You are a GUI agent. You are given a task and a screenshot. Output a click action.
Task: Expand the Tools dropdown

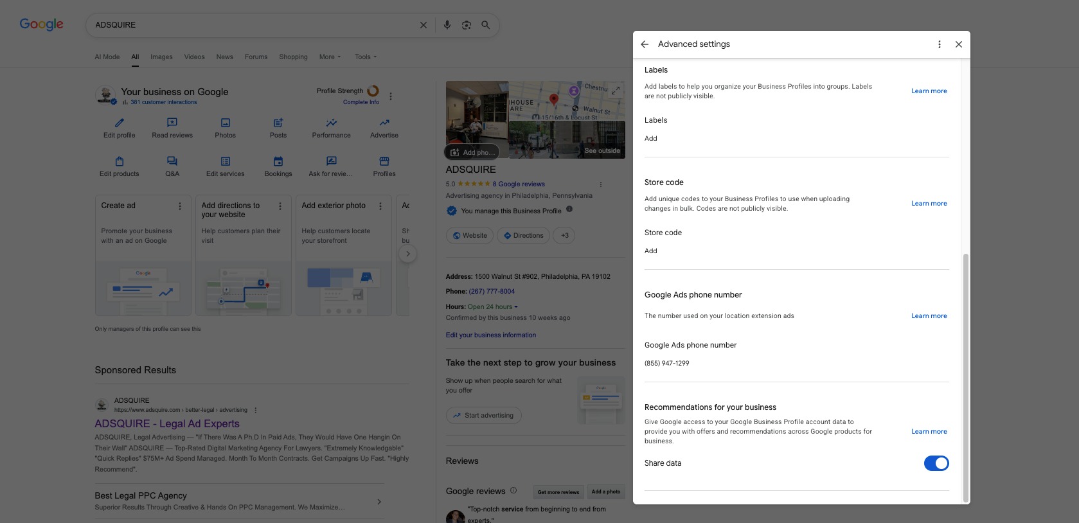click(366, 57)
